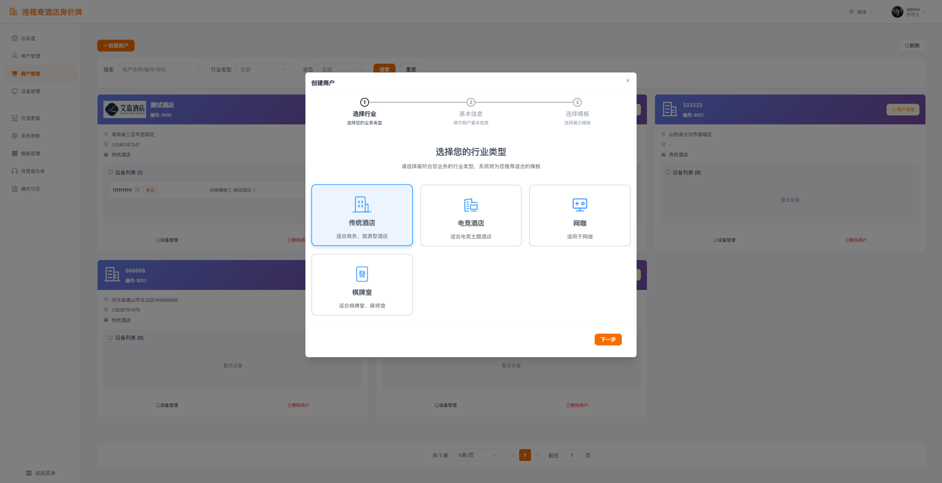Open the 行业类型 dropdown
Viewport: 942px width, 483px height.
[x=263, y=70]
